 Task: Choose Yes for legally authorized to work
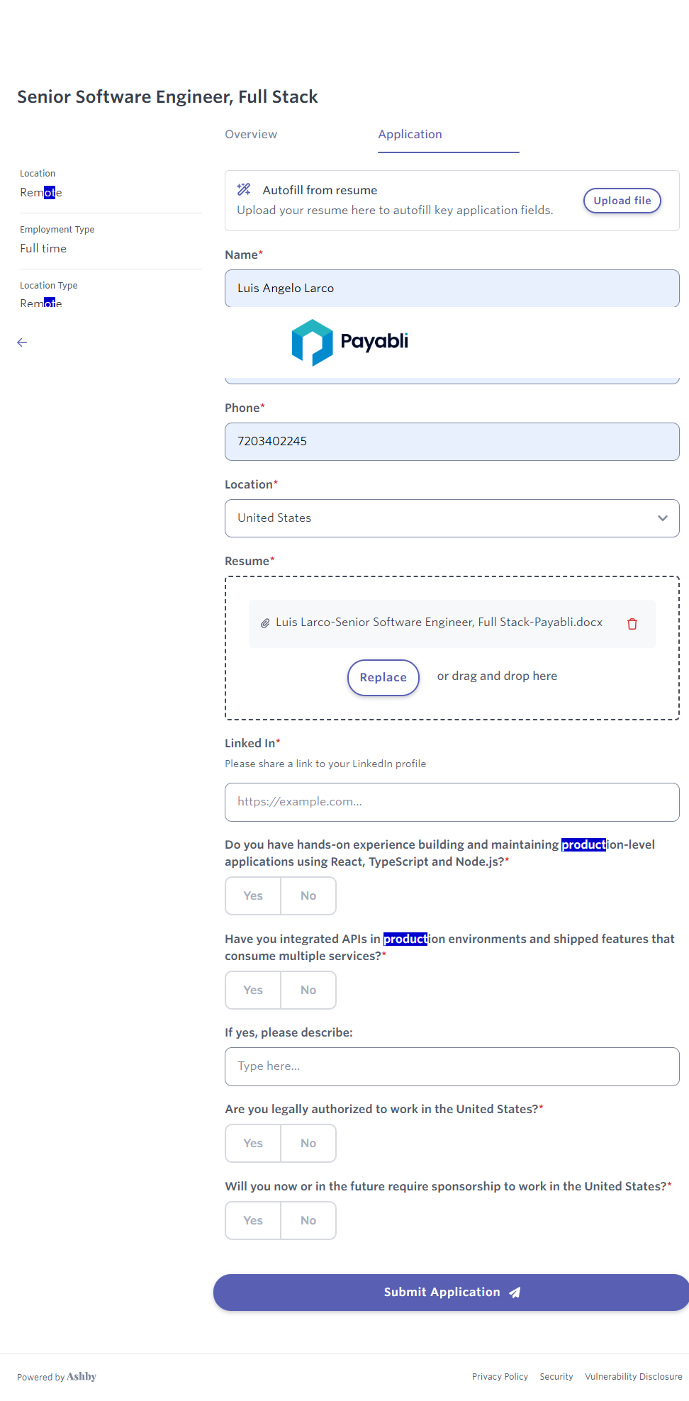[x=253, y=1144]
